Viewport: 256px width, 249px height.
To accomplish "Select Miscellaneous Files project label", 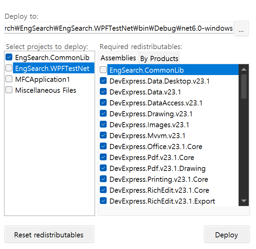I will (x=46, y=90).
